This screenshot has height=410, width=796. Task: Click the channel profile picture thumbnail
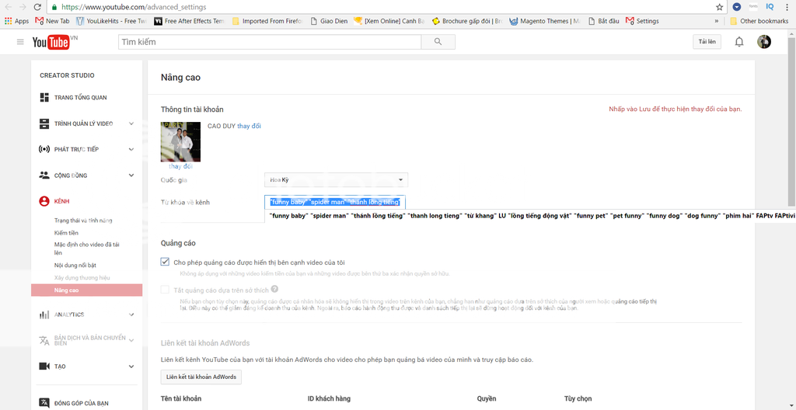(180, 141)
